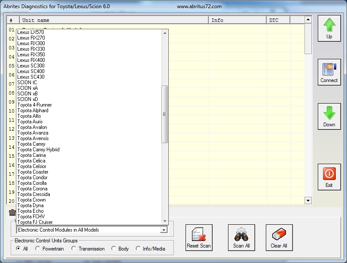Choose the Toyota Crown model
This screenshot has height=263, width=347.
click(x=89, y=200)
